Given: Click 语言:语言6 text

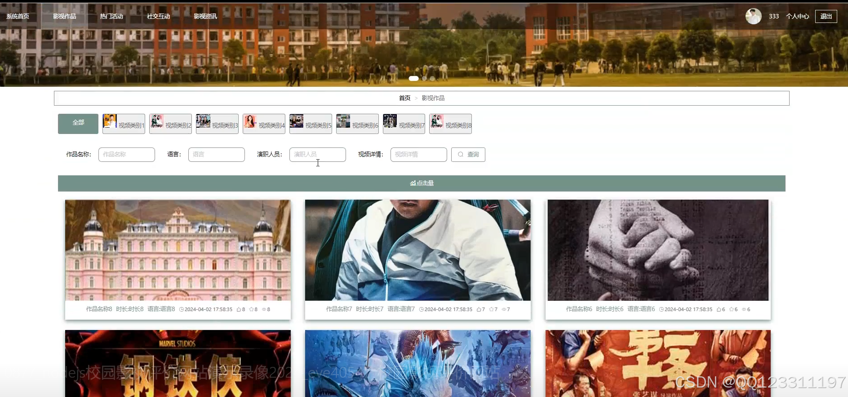Looking at the screenshot, I should tap(641, 309).
